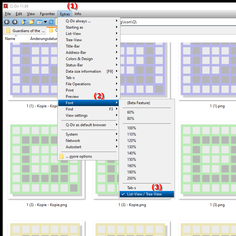Open Autostart menu entry

pos(88,147)
